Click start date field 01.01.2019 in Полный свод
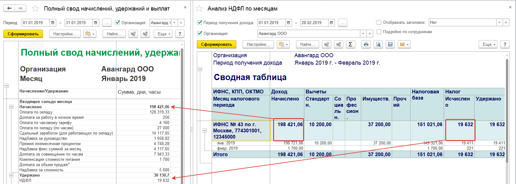The height and width of the screenshot is (184, 516). (36, 23)
